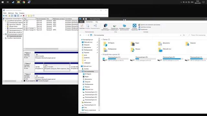
Task: Expand the Планировщик заданий node
Action: click(6, 23)
